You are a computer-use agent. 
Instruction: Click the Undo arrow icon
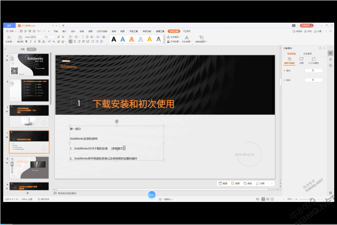[39, 31]
